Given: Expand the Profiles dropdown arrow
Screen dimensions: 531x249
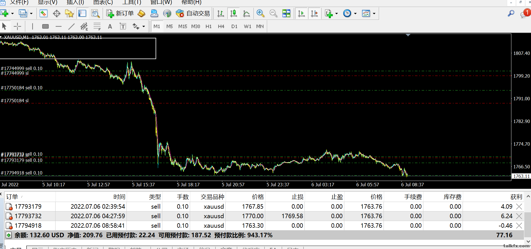Looking at the screenshot, I should tap(31, 13).
